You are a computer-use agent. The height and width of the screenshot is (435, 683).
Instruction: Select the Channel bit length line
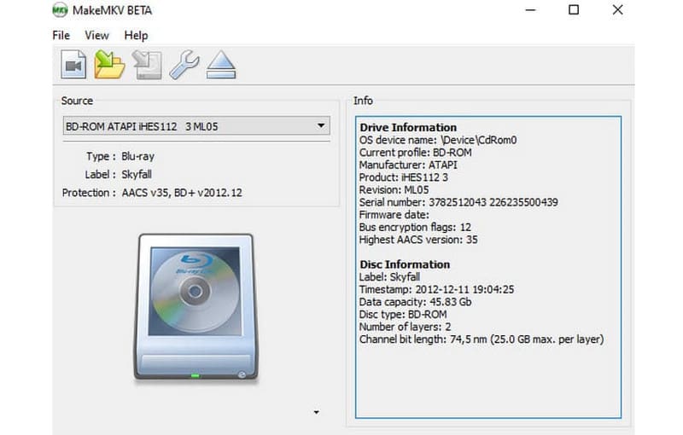pos(482,339)
